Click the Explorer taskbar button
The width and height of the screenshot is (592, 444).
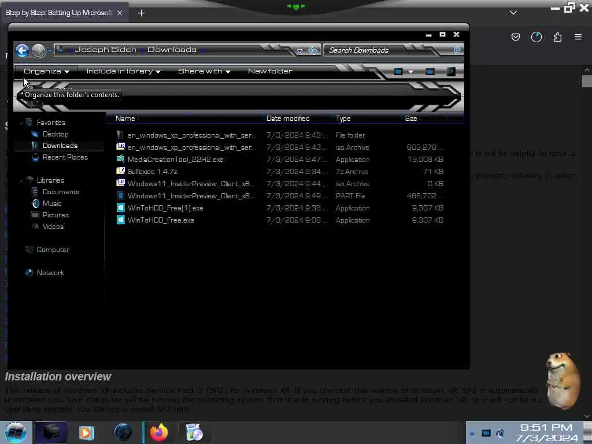[51, 432]
